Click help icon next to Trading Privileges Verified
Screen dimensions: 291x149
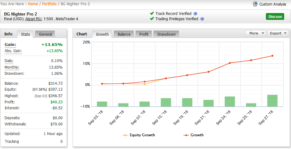point(202,19)
